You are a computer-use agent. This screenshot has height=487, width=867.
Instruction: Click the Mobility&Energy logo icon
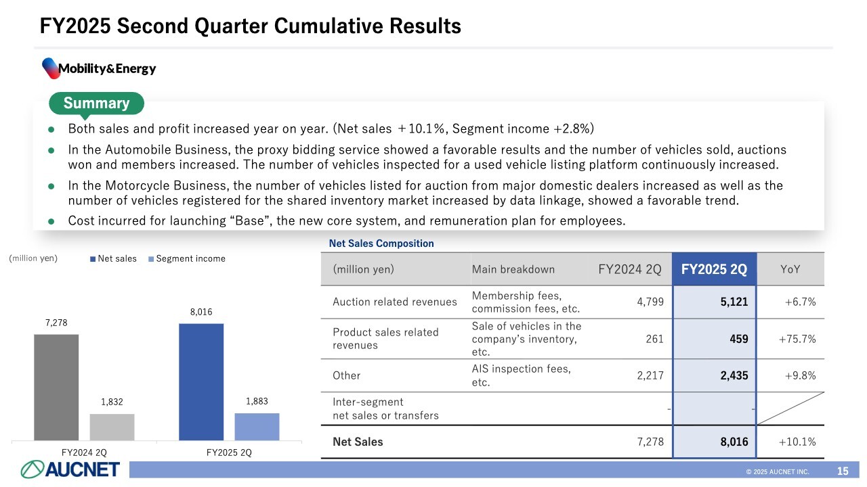pyautogui.click(x=51, y=68)
